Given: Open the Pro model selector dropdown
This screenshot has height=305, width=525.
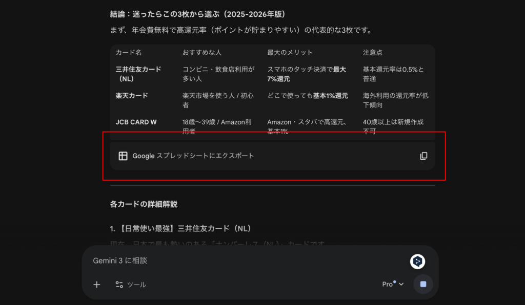Looking at the screenshot, I should pos(392,284).
